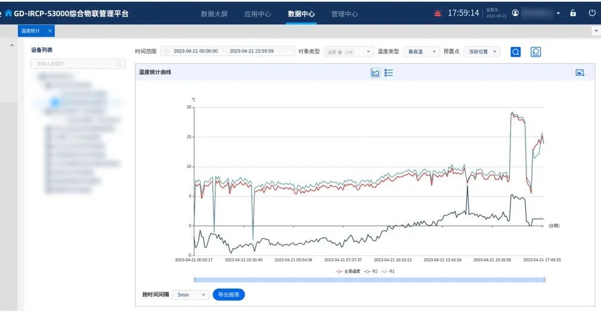Open the 温度类型 最高温 dropdown
Screen dimensions: 601x313
click(421, 52)
